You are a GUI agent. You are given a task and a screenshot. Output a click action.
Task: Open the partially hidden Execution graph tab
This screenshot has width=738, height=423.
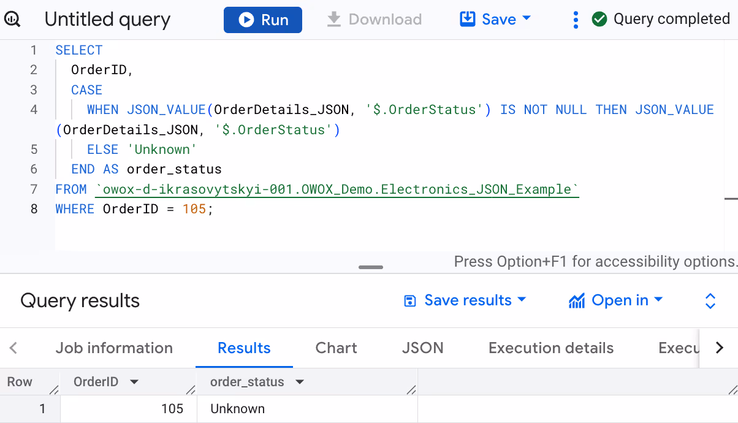point(679,348)
